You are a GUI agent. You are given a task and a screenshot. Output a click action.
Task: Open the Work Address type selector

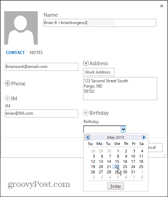[x=99, y=72]
